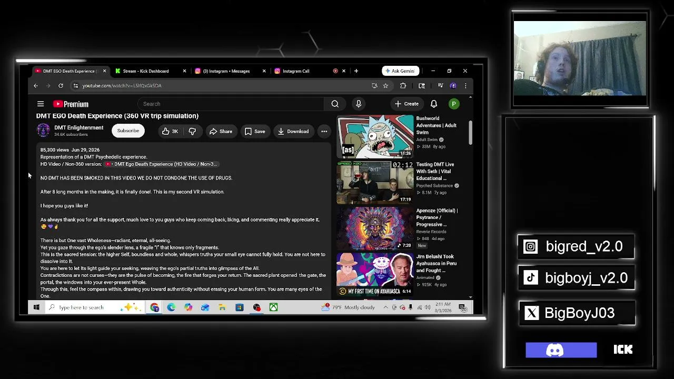Go back in the browser
This screenshot has width=674, height=379.
pos(36,86)
